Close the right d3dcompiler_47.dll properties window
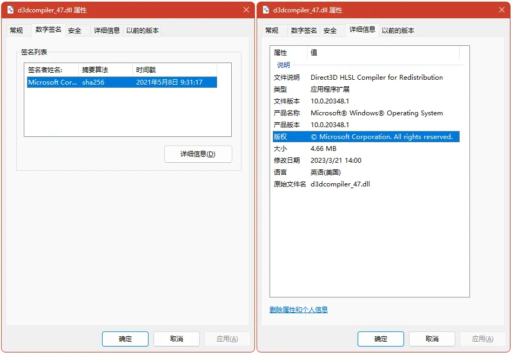The height and width of the screenshot is (353, 511). 502,10
